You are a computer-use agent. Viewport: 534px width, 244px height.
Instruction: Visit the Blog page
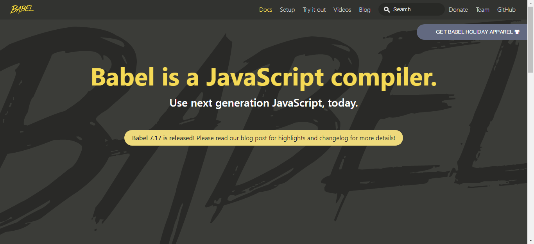click(x=365, y=10)
